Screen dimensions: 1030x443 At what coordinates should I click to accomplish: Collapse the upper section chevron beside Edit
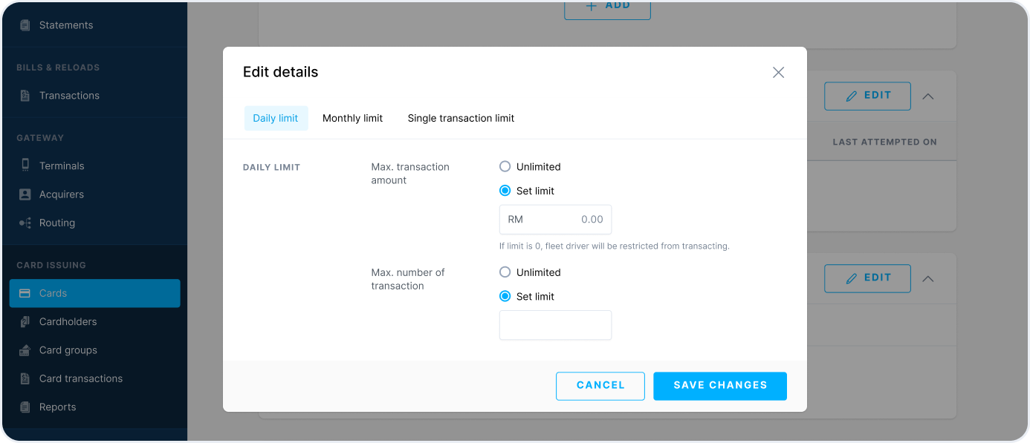928,96
